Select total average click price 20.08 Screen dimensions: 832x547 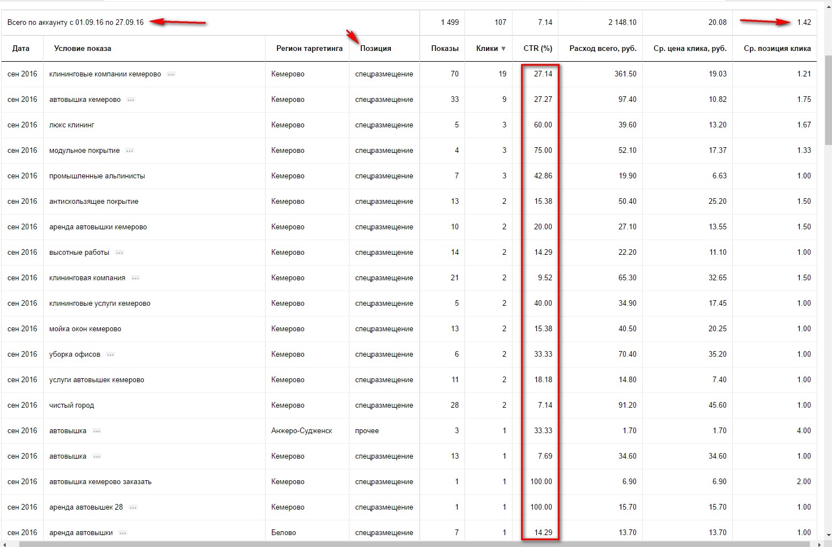(718, 22)
